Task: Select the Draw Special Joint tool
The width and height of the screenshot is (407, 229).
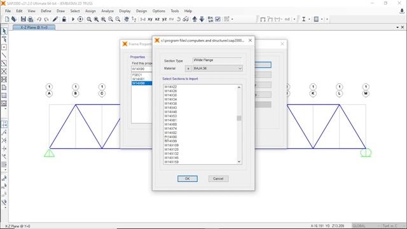Action: [x=4, y=47]
